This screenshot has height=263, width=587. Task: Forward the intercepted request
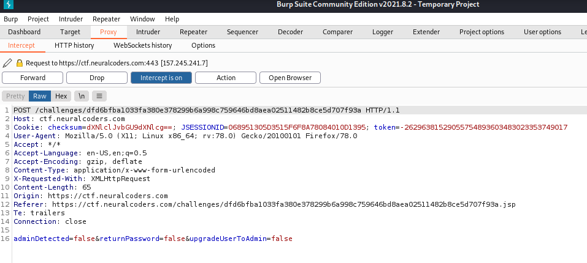[33, 78]
